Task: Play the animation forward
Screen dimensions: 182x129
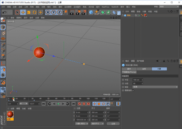Action: point(58,104)
